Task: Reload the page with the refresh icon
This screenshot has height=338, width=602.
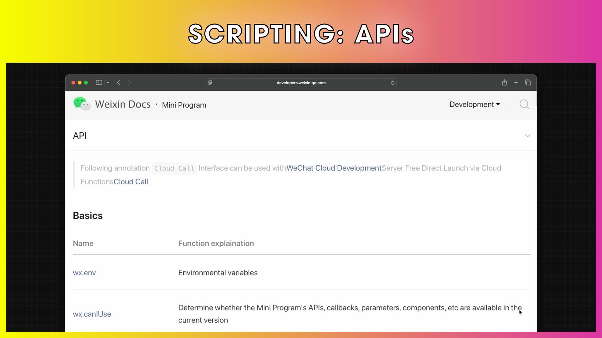Action: point(393,83)
